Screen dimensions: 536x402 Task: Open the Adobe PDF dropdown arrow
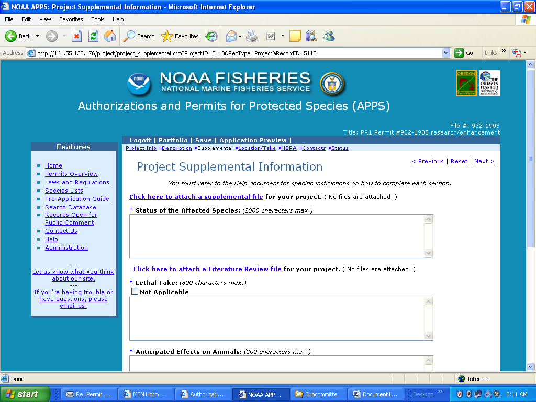tap(526, 53)
